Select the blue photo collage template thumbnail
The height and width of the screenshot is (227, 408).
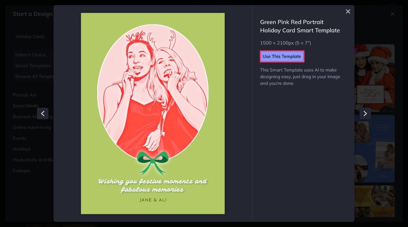(x=374, y=149)
